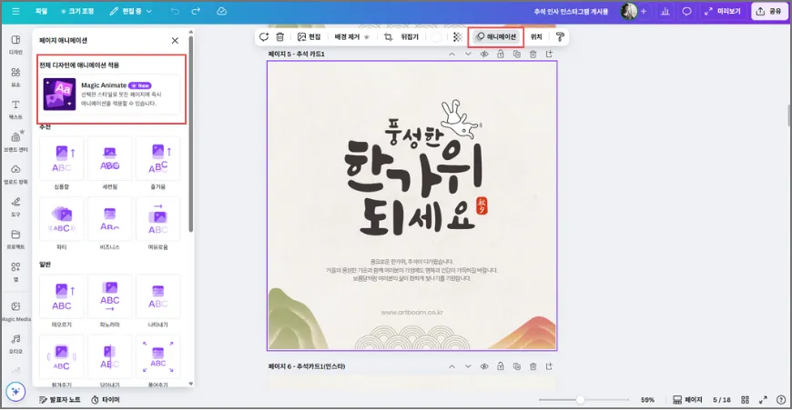792x410 pixels.
Task: Select the crop tool icon
Action: coord(388,36)
